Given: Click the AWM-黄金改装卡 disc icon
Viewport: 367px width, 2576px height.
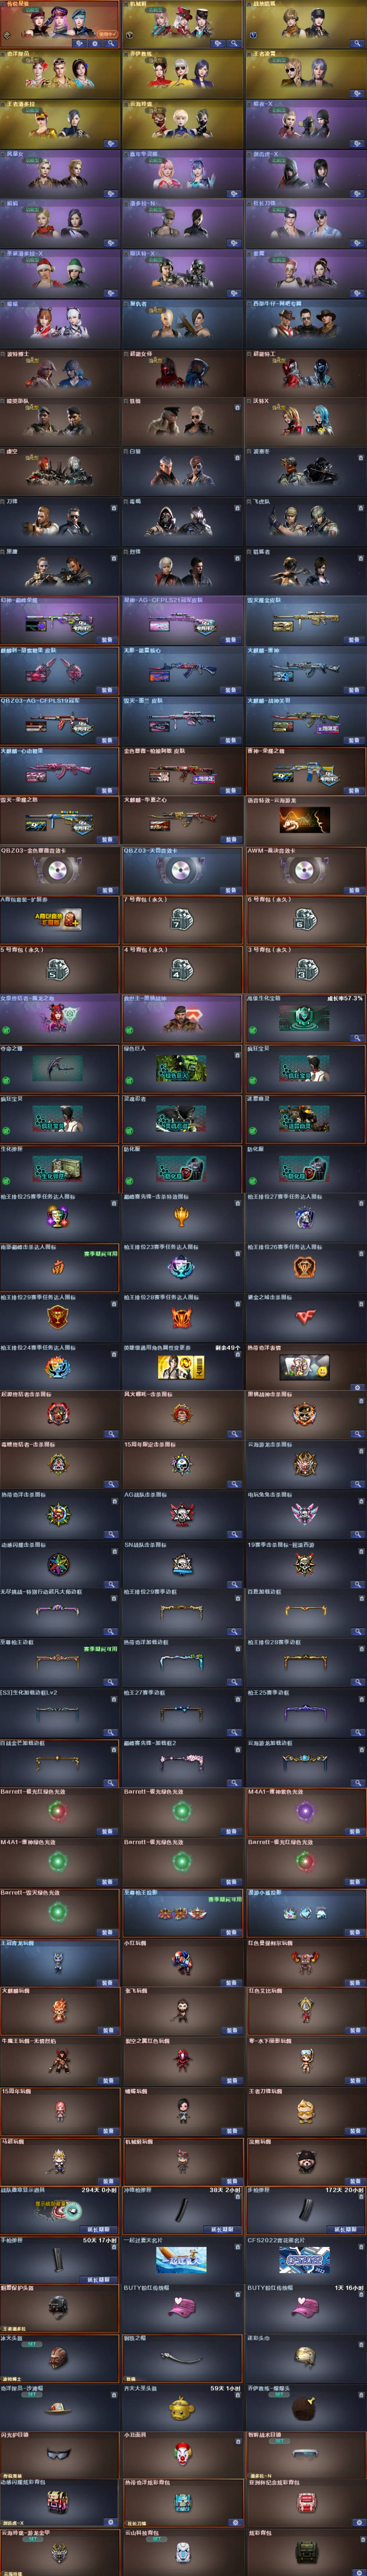Looking at the screenshot, I should pyautogui.click(x=305, y=869).
